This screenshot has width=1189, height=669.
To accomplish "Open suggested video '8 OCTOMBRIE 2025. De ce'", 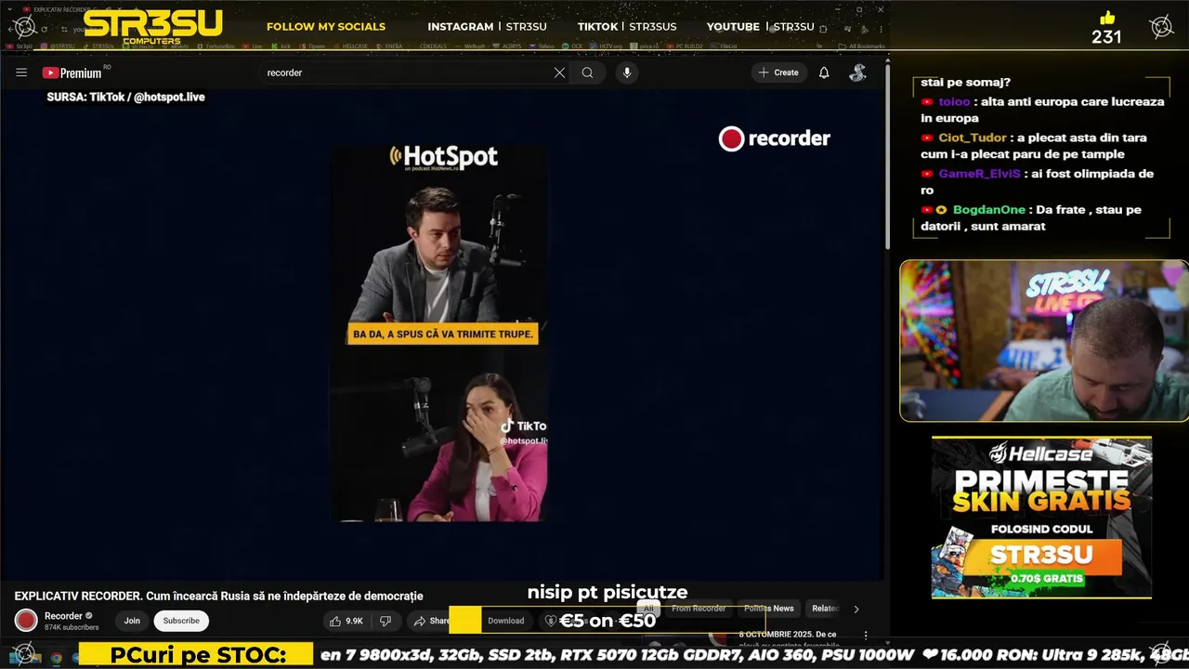I will (788, 635).
